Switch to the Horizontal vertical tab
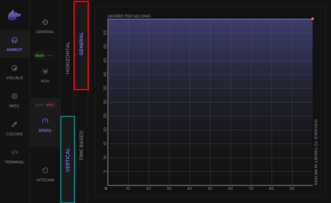This screenshot has width=331, height=203. pos(67,58)
